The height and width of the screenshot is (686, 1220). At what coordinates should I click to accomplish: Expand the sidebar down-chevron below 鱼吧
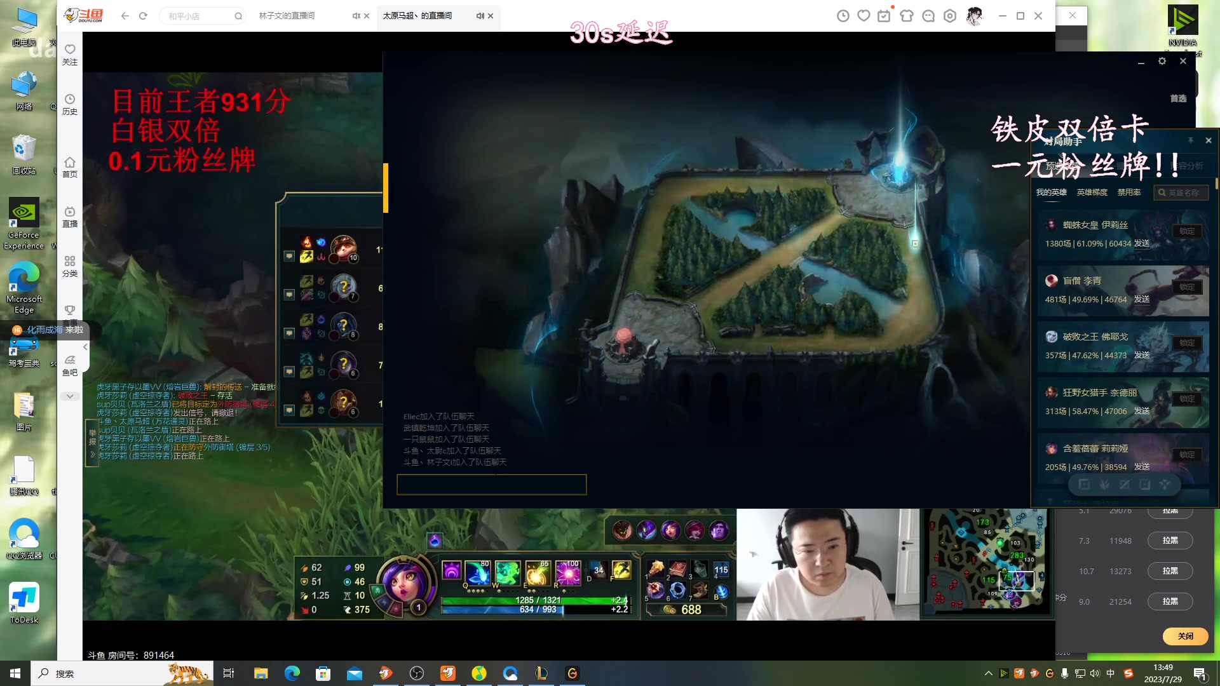[x=70, y=396]
